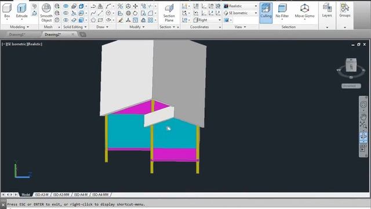
Task: Click the viewport minus control label
Action: coord(3,44)
